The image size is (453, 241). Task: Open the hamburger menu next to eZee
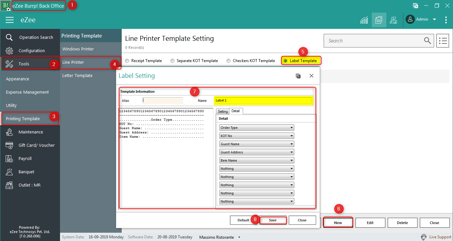(10, 20)
